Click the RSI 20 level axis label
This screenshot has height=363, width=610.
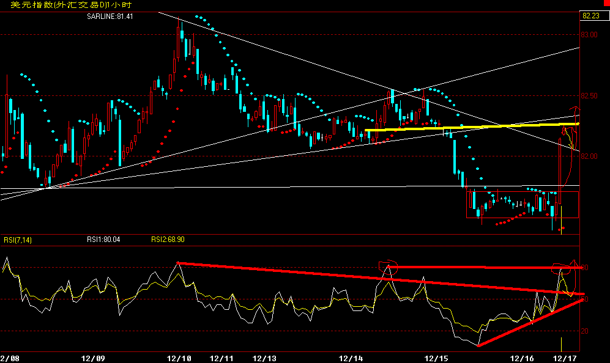pos(585,331)
